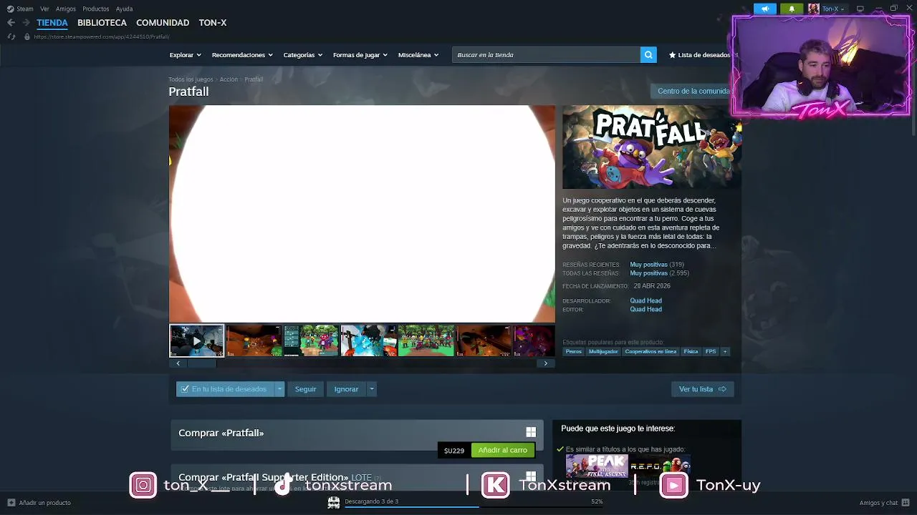Open the Productos menu
917x515 pixels.
(x=95, y=9)
